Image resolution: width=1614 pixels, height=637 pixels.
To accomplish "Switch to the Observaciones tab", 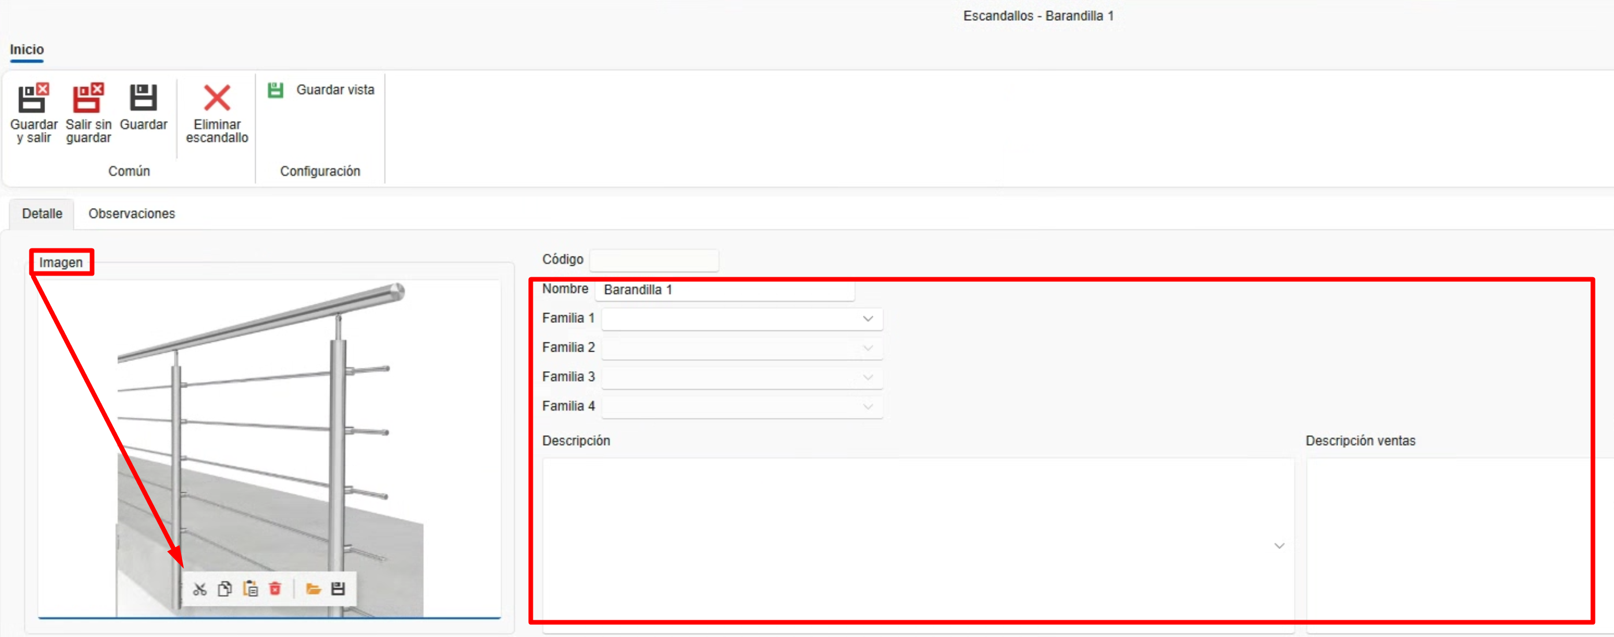I will 132,214.
